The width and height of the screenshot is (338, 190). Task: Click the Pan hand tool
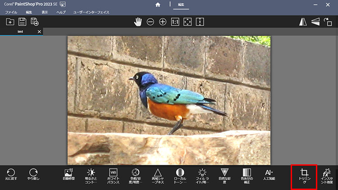pyautogui.click(x=138, y=22)
